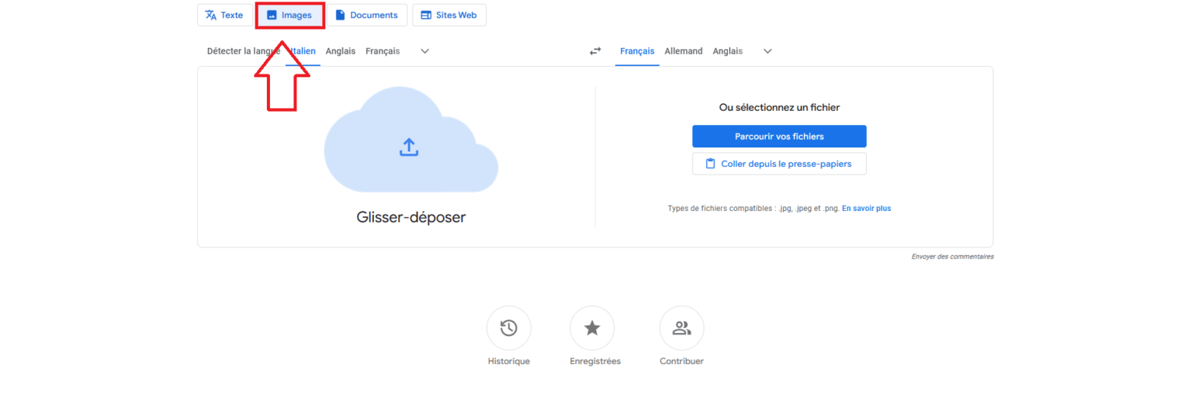Expand the target language dropdown chevron
The image size is (1192, 412).
point(768,51)
